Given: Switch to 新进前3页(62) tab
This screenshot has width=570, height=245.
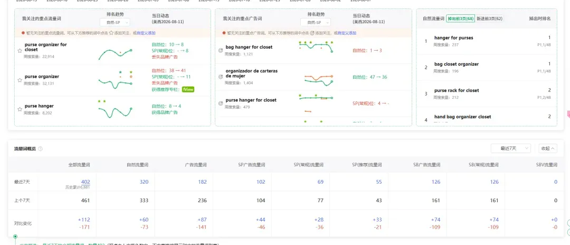Looking at the screenshot, I should (490, 18).
